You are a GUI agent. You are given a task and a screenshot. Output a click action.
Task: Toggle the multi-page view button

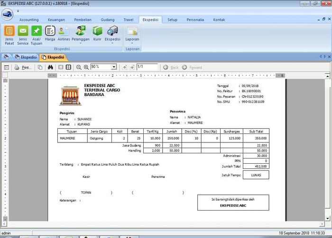click(x=68, y=67)
